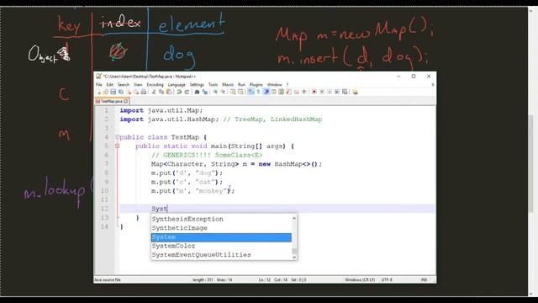Click the UTF-8 encoding status bar field
538x303 pixels.
pyautogui.click(x=387, y=279)
